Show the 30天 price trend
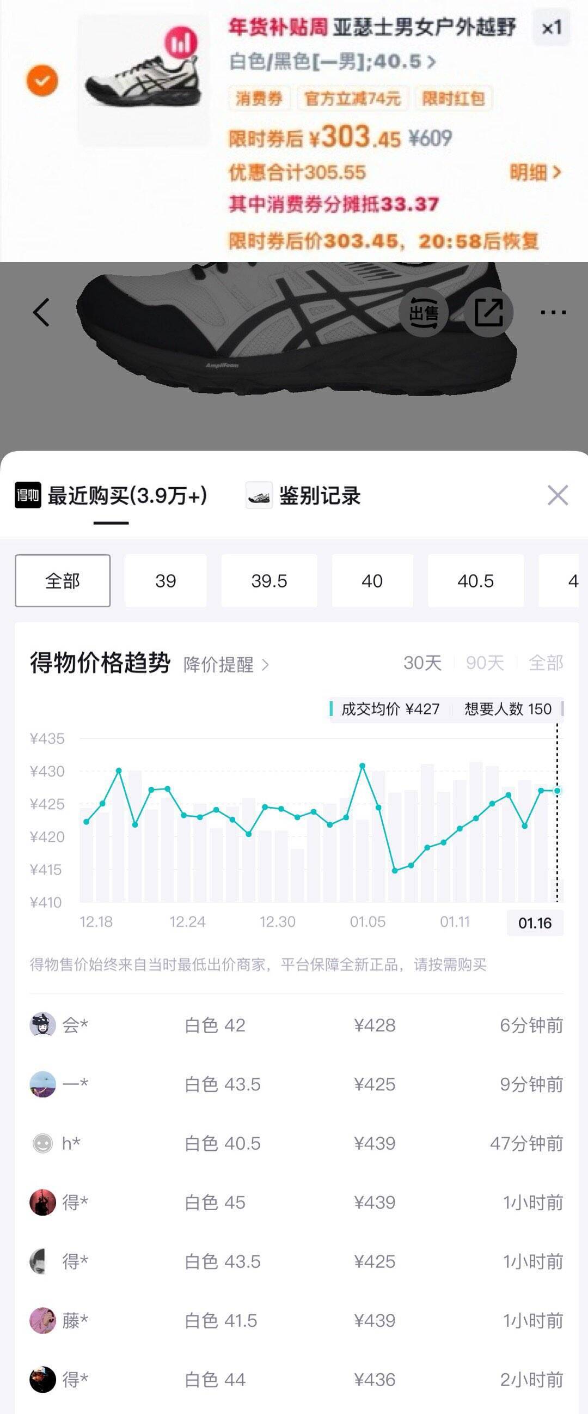 pos(422,663)
